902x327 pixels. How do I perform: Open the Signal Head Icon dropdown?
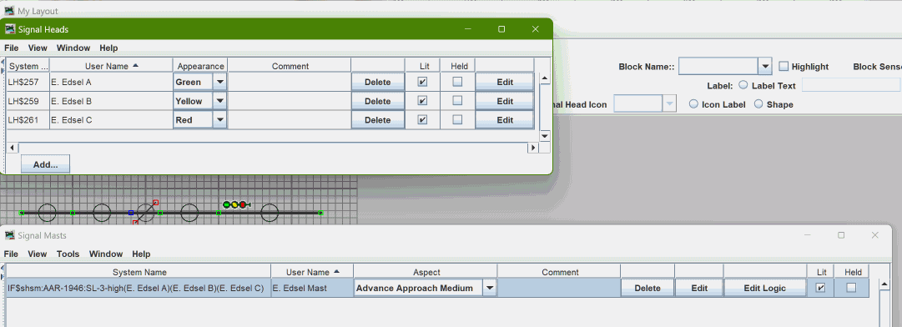(x=669, y=104)
